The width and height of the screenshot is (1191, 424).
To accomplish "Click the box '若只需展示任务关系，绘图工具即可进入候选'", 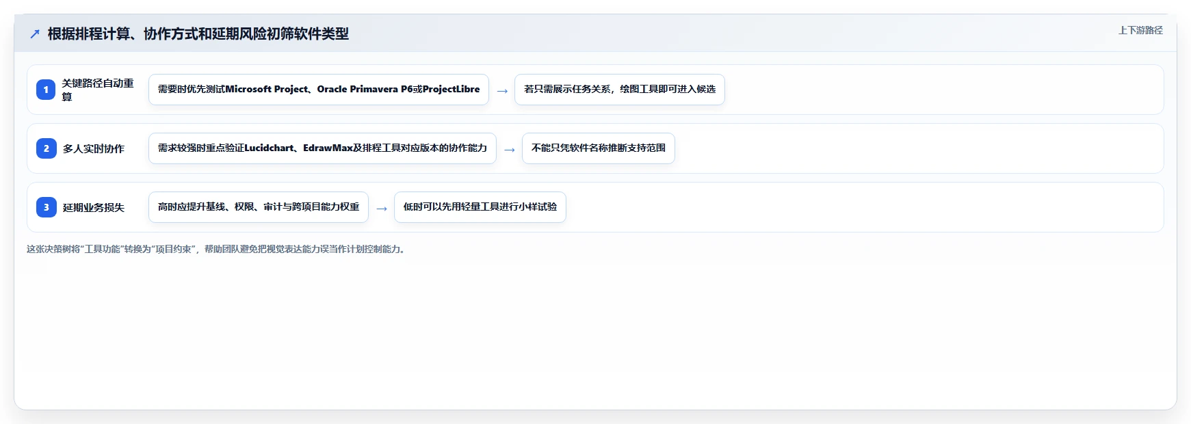I will pyautogui.click(x=620, y=90).
